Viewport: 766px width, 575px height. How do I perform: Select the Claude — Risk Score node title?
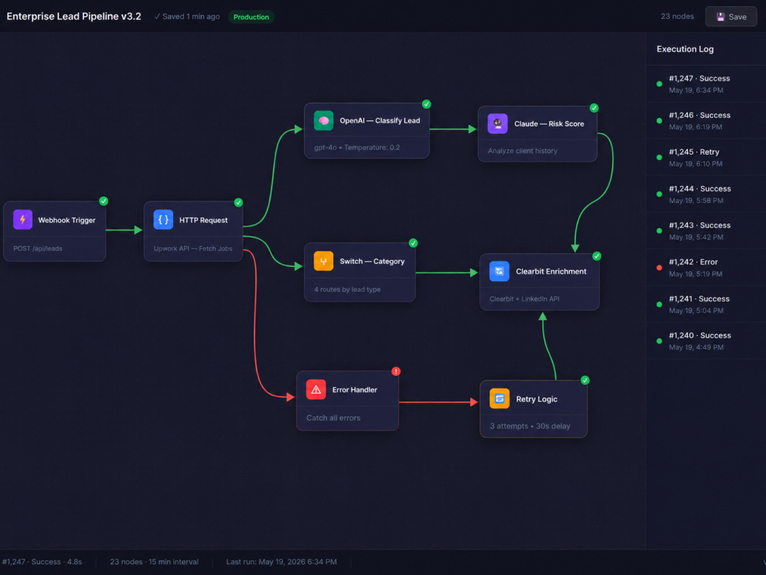coord(549,123)
